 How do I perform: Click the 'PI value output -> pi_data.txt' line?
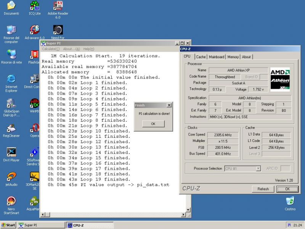click(109, 185)
